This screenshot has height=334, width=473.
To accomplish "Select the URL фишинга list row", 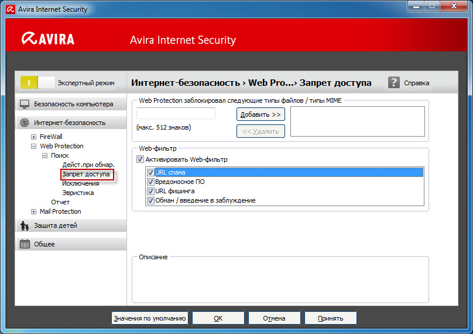I will [285, 191].
